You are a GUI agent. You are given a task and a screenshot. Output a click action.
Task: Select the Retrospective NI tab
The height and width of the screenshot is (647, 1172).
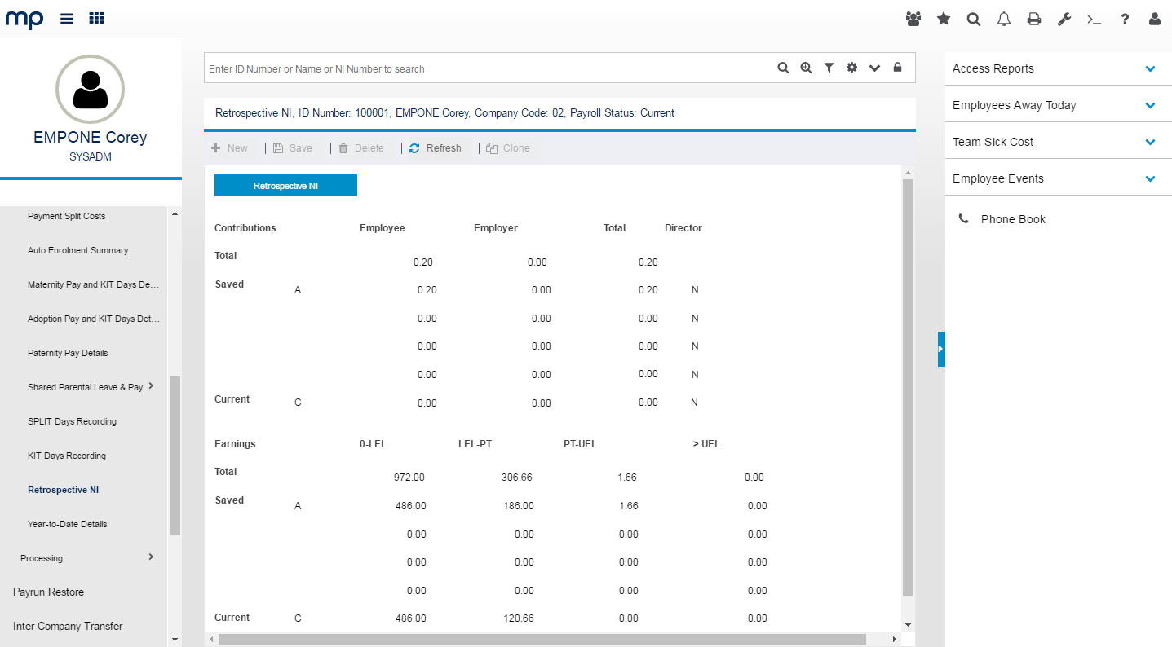click(285, 186)
